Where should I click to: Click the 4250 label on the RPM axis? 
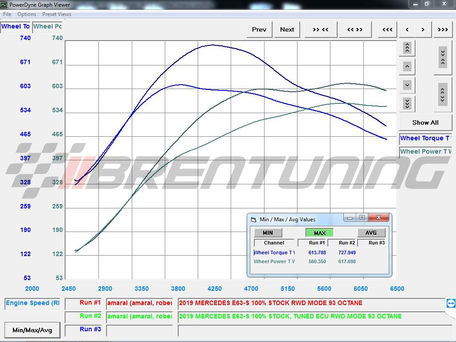[x=215, y=289]
